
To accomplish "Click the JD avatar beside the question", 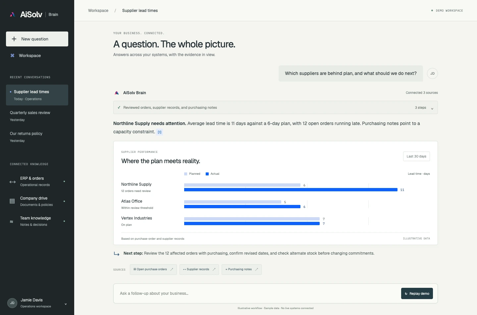I will (432, 74).
